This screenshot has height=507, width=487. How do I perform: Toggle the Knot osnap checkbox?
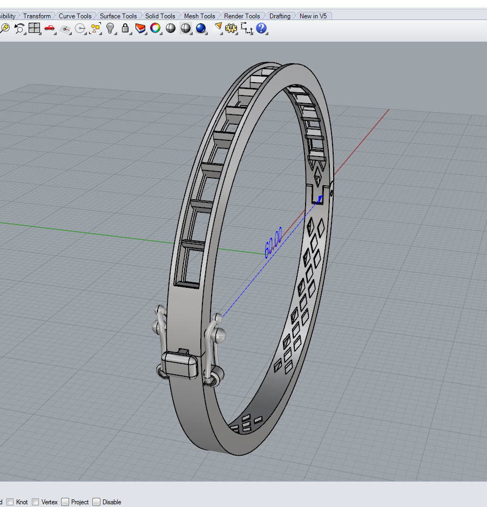(x=10, y=502)
